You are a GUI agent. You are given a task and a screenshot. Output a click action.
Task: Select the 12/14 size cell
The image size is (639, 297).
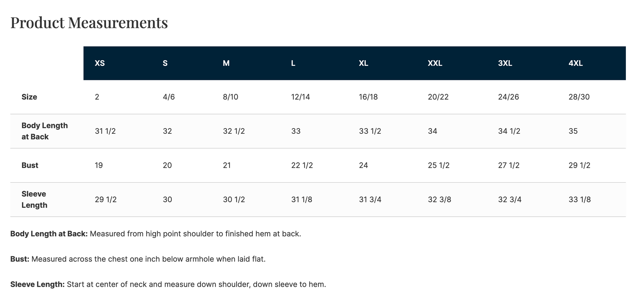click(x=300, y=97)
